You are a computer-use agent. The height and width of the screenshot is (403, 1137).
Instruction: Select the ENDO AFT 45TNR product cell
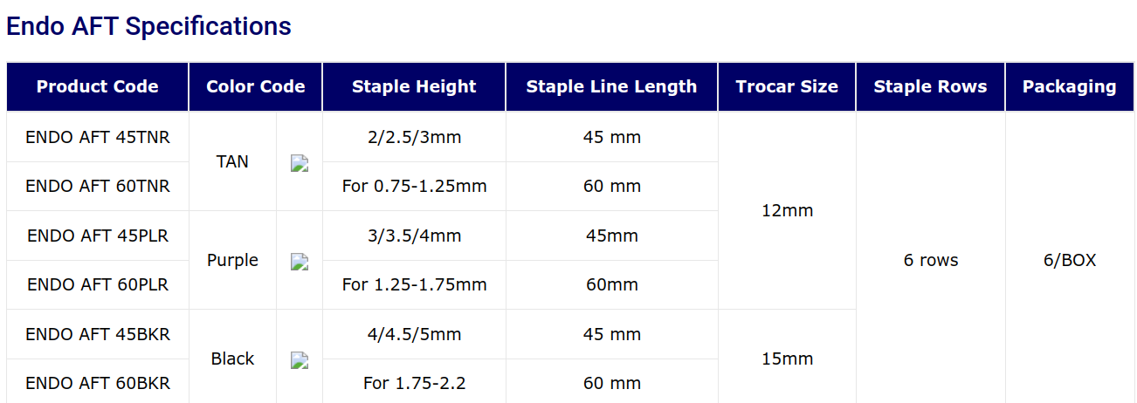(98, 137)
